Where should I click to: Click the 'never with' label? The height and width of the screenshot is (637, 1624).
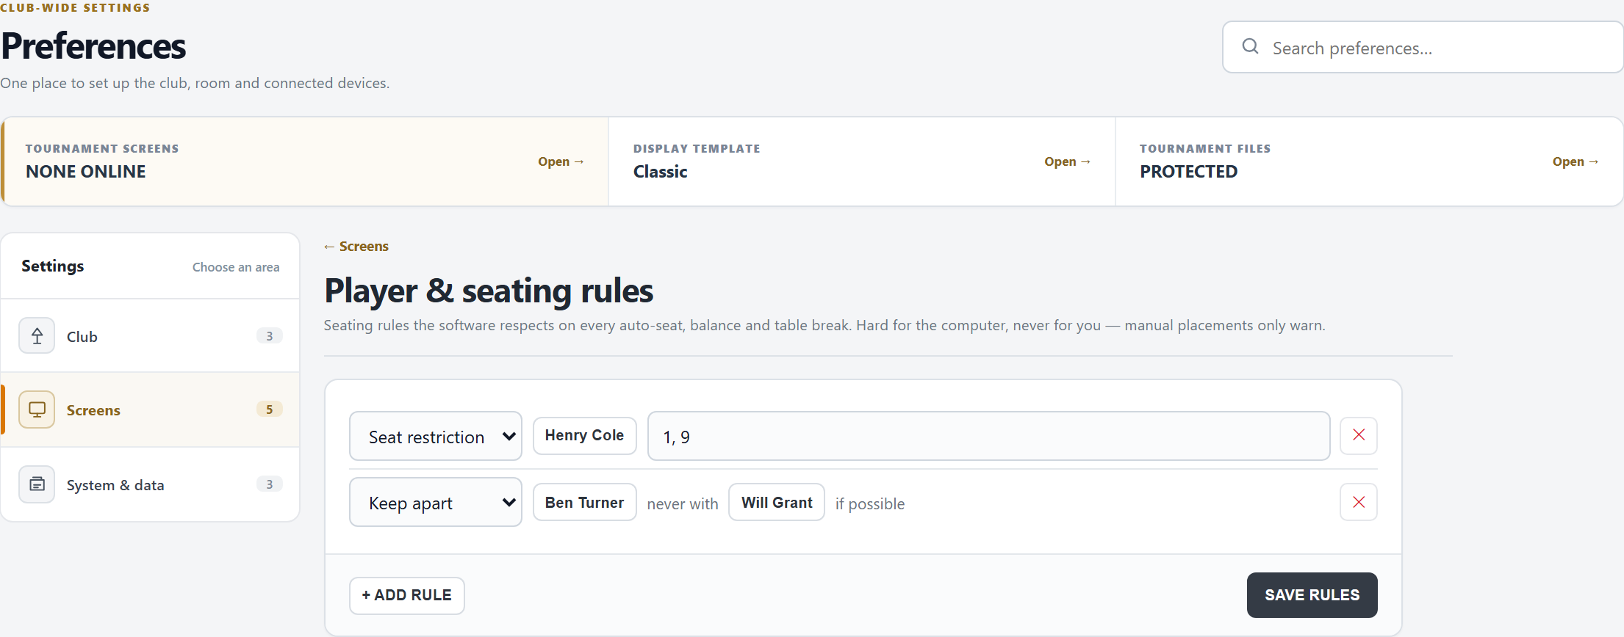click(x=683, y=504)
